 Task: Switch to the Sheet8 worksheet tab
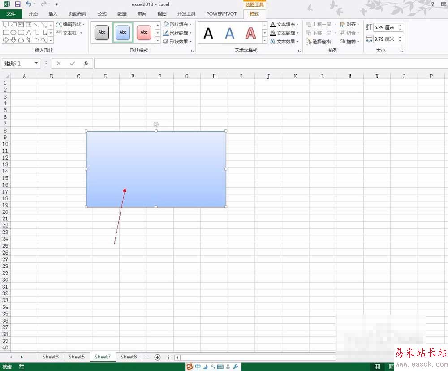129,357
